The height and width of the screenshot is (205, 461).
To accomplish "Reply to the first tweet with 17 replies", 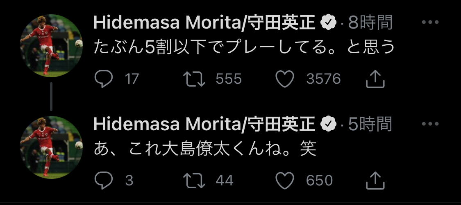I will pyautogui.click(x=103, y=79).
